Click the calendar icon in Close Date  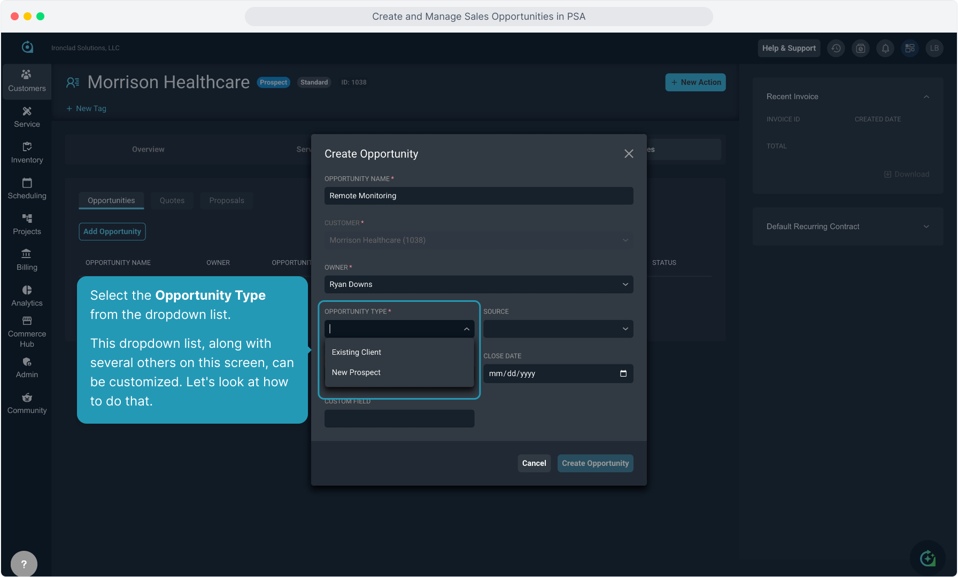[623, 373]
